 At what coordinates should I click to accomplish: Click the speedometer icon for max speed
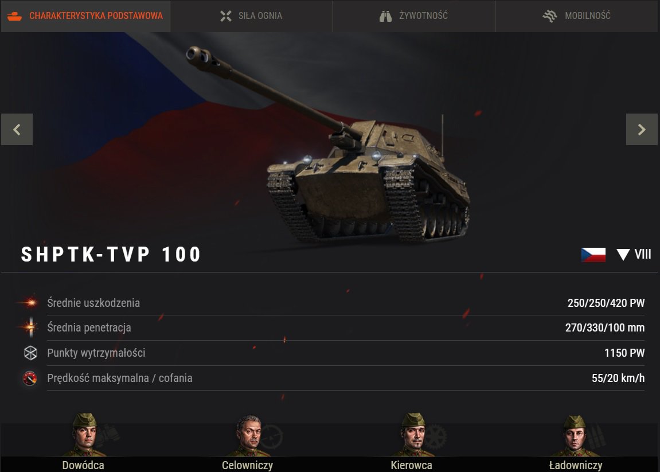click(x=30, y=378)
